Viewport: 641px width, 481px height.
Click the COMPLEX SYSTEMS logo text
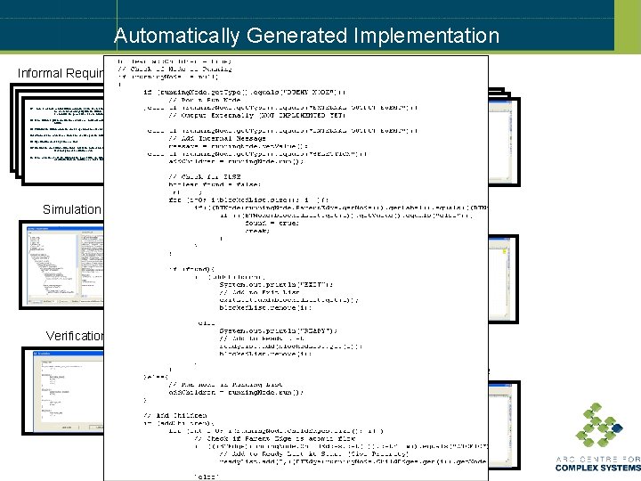click(x=598, y=468)
